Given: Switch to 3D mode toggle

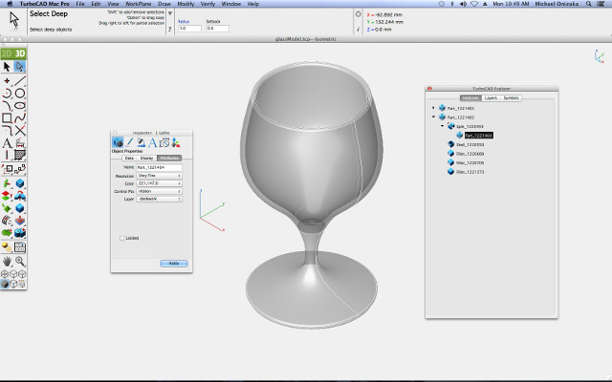Looking at the screenshot, I should click(19, 53).
